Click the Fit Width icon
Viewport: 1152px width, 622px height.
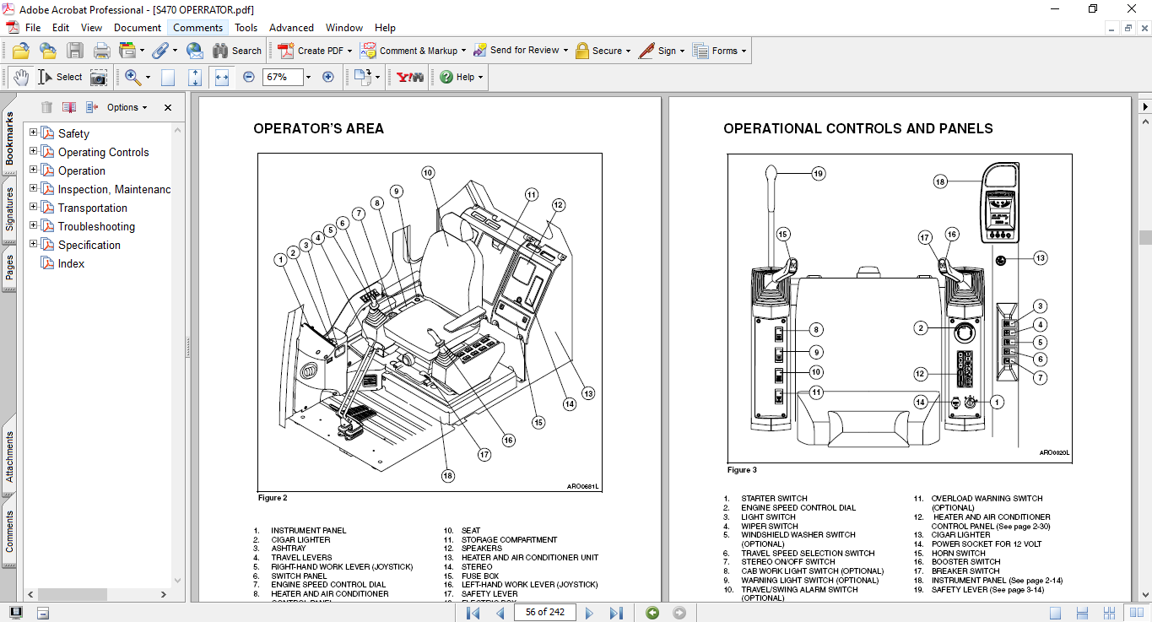(222, 77)
